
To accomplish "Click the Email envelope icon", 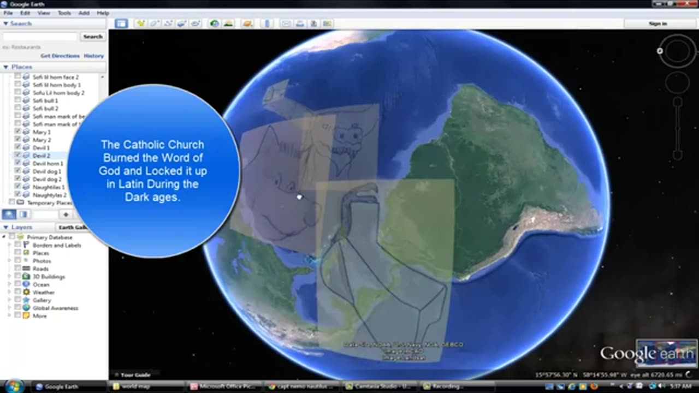I will pyautogui.click(x=286, y=23).
